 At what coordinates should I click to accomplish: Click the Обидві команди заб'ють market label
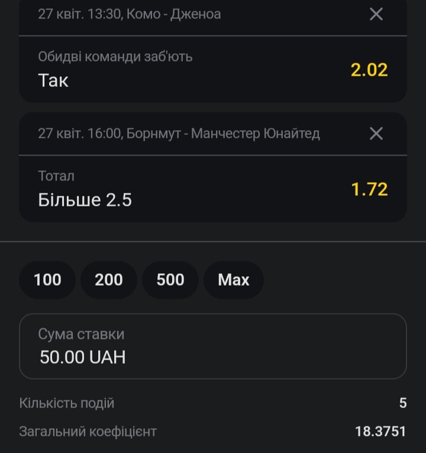[115, 56]
